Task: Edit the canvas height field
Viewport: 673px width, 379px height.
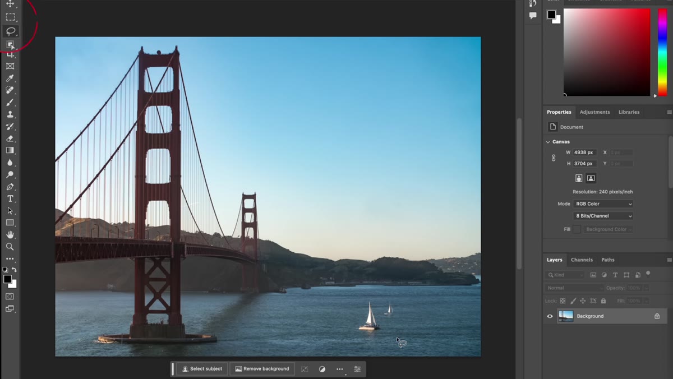Action: (x=584, y=164)
